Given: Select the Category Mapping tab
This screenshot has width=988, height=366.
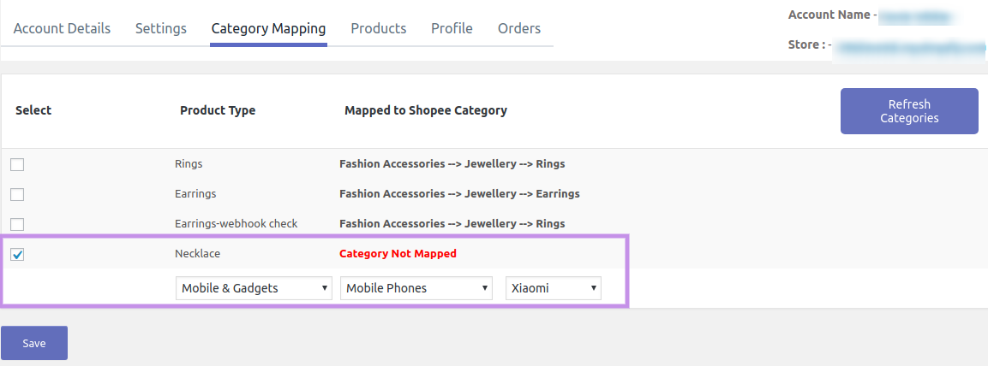Looking at the screenshot, I should tap(268, 28).
